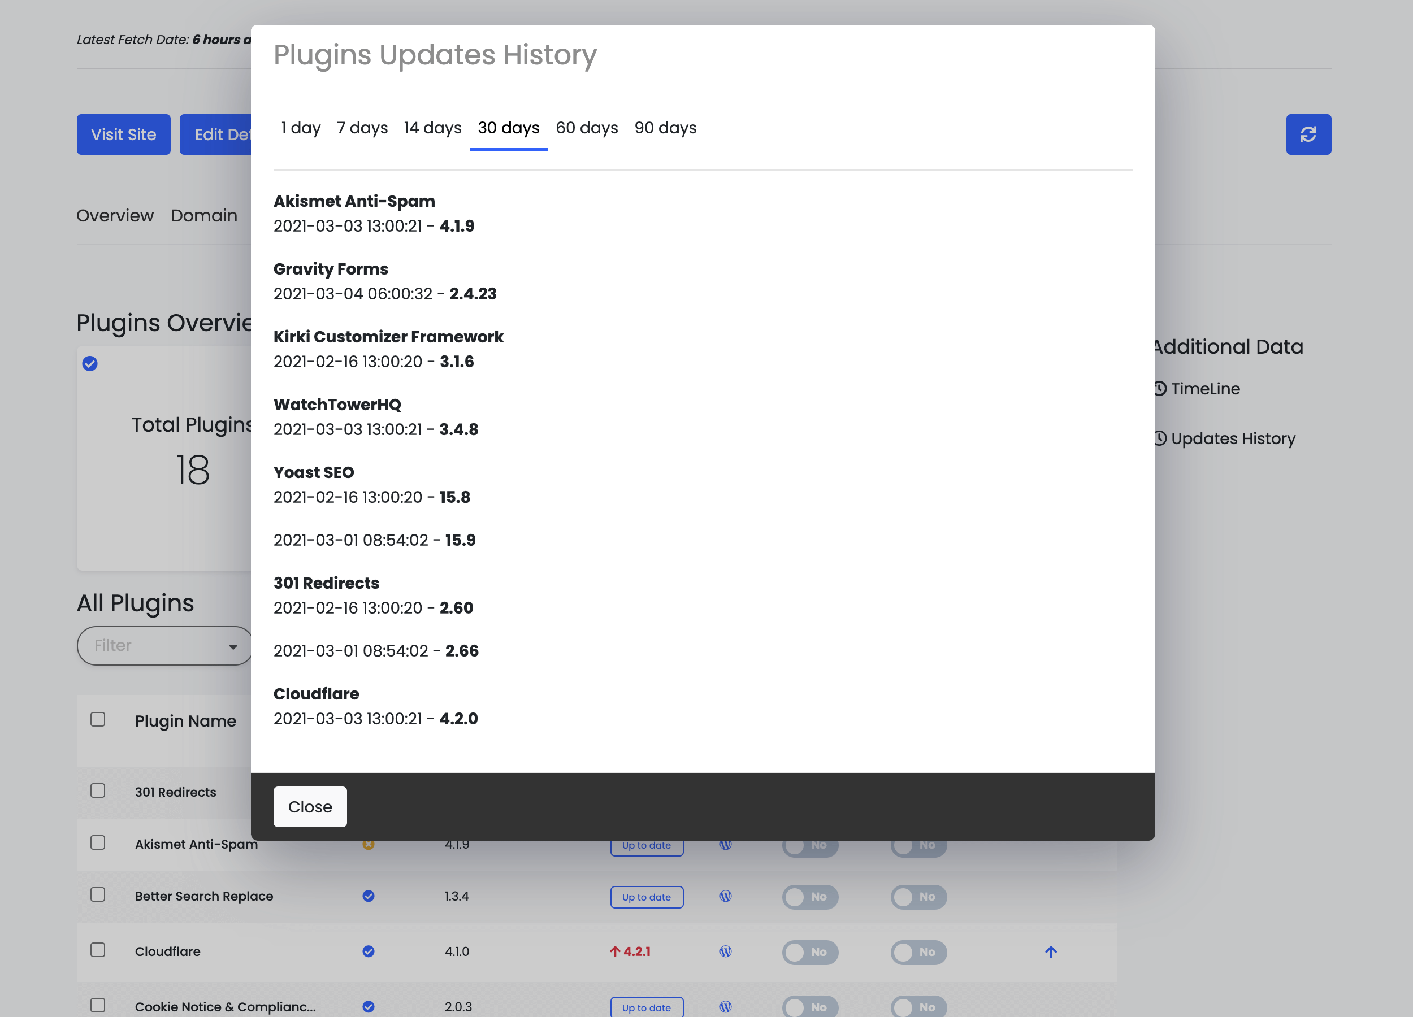The image size is (1413, 1017).
Task: Click the Cloudflare update arrow icon
Action: tap(1050, 951)
